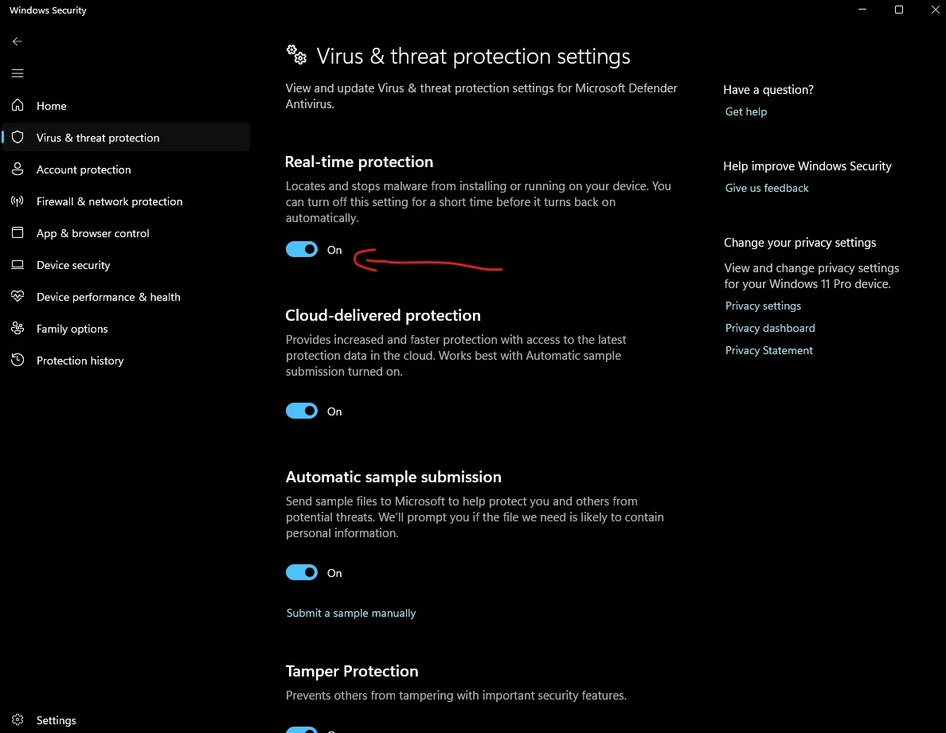Click the Protection history clock icon
The height and width of the screenshot is (733, 946).
coord(18,361)
